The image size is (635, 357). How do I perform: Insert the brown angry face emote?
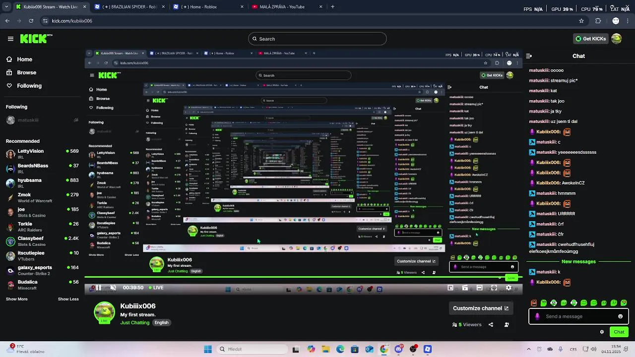(x=534, y=303)
